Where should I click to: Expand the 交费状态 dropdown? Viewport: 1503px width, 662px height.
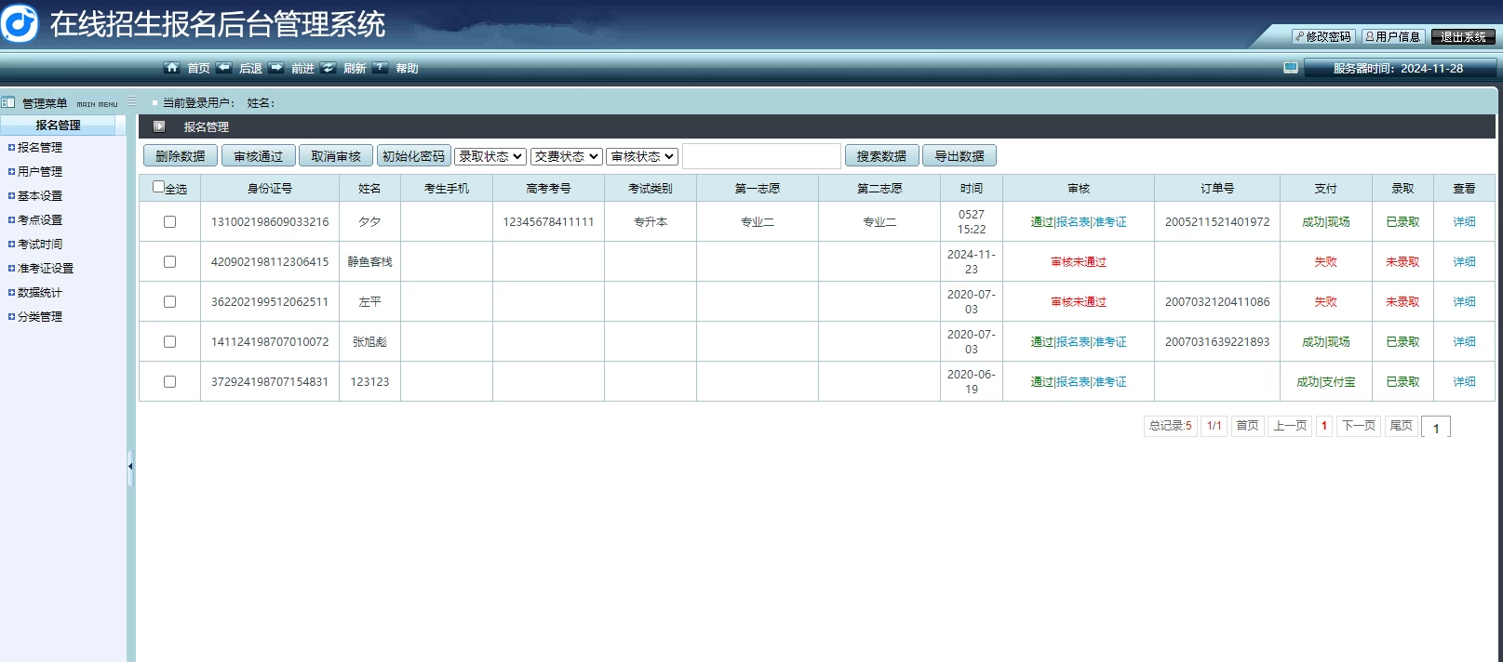[567, 156]
